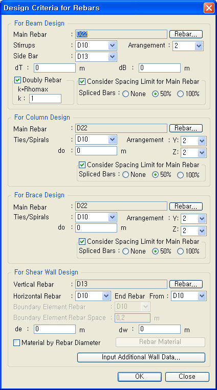Open Horizontal Rebar dropdown in Shear Wall

pos(93,296)
